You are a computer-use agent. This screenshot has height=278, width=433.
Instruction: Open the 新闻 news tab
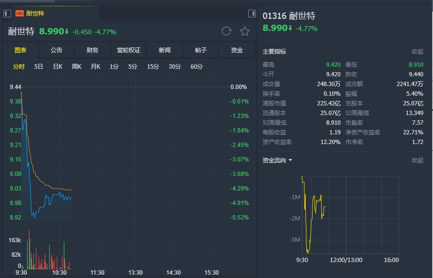[164, 50]
